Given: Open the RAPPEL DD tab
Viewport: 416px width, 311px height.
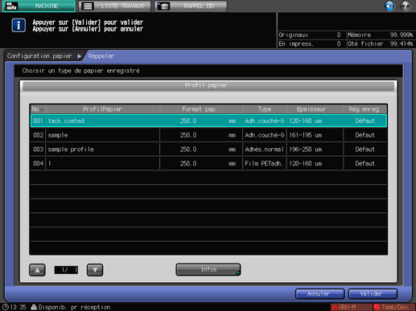Looking at the screenshot, I should [191, 6].
